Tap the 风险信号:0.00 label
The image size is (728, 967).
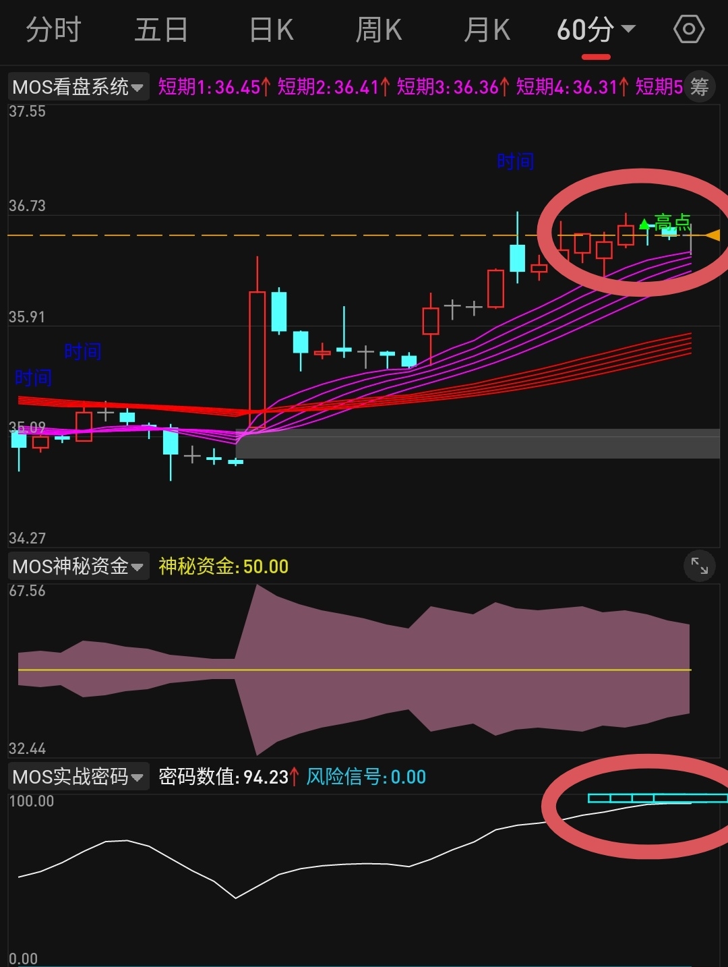click(366, 777)
